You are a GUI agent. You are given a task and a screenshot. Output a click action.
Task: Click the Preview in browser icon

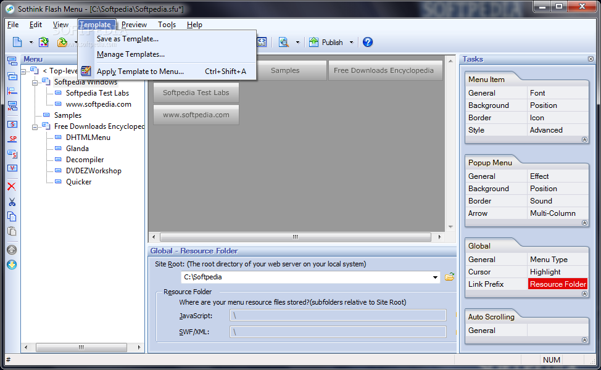point(284,42)
